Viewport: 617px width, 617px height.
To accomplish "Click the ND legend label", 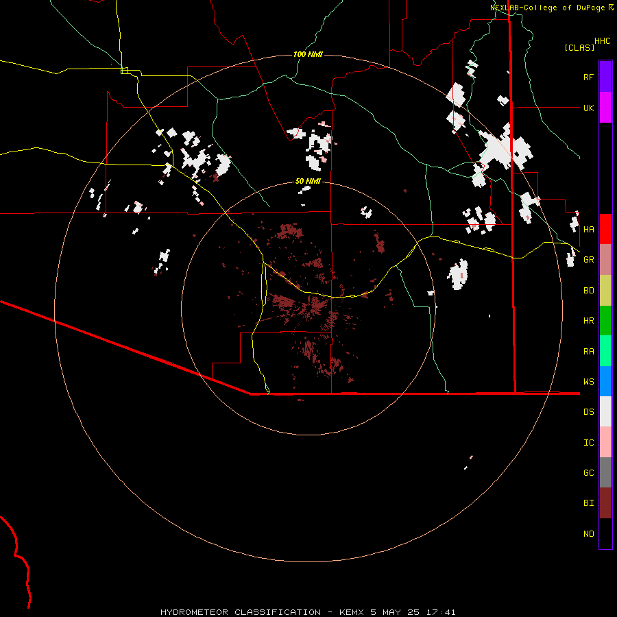I will pyautogui.click(x=588, y=534).
